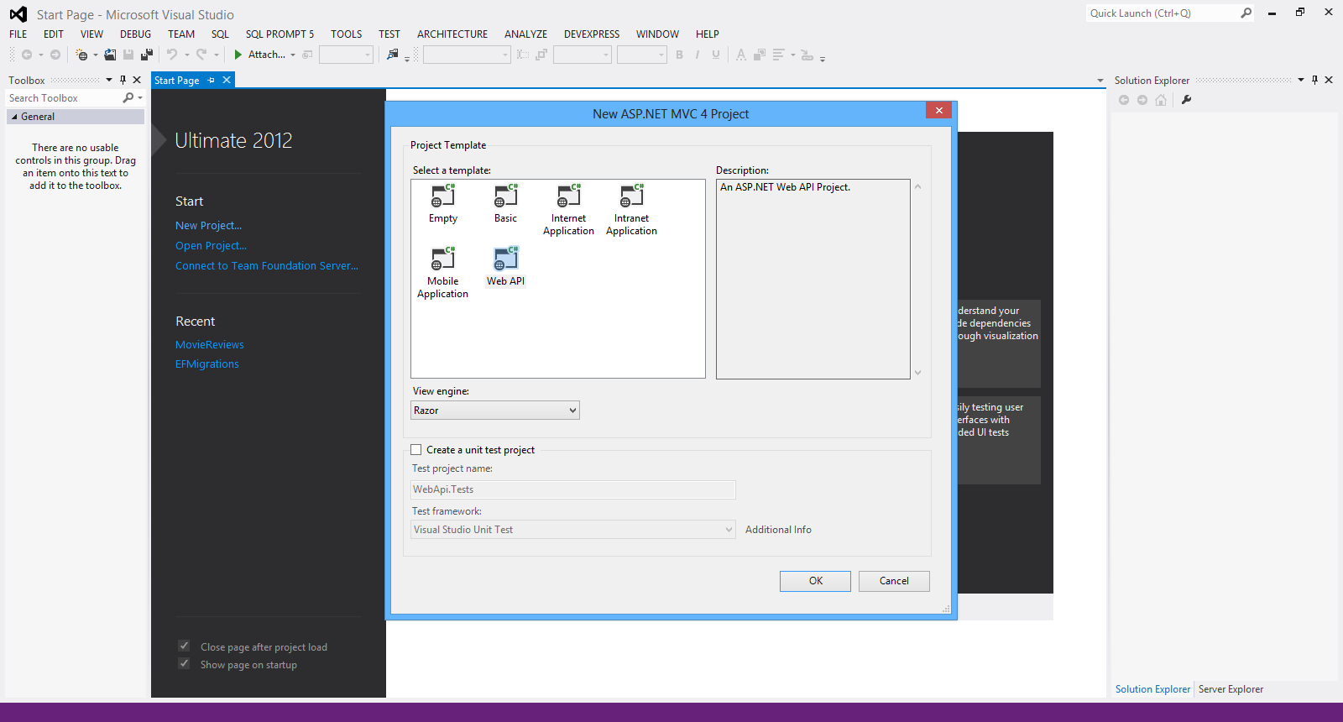Select the Basic project template icon
Screen dimensions: 1343x722
[505, 196]
